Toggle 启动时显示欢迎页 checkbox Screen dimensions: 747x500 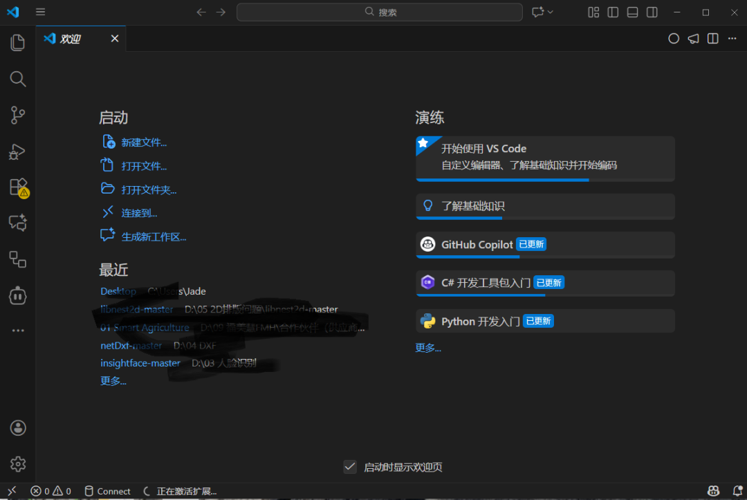tap(350, 467)
